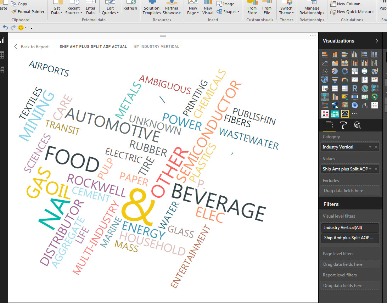Expand Ship Amt plus Split AOP filter card
Viewport: 387px width, 303px height.
tap(350, 238)
